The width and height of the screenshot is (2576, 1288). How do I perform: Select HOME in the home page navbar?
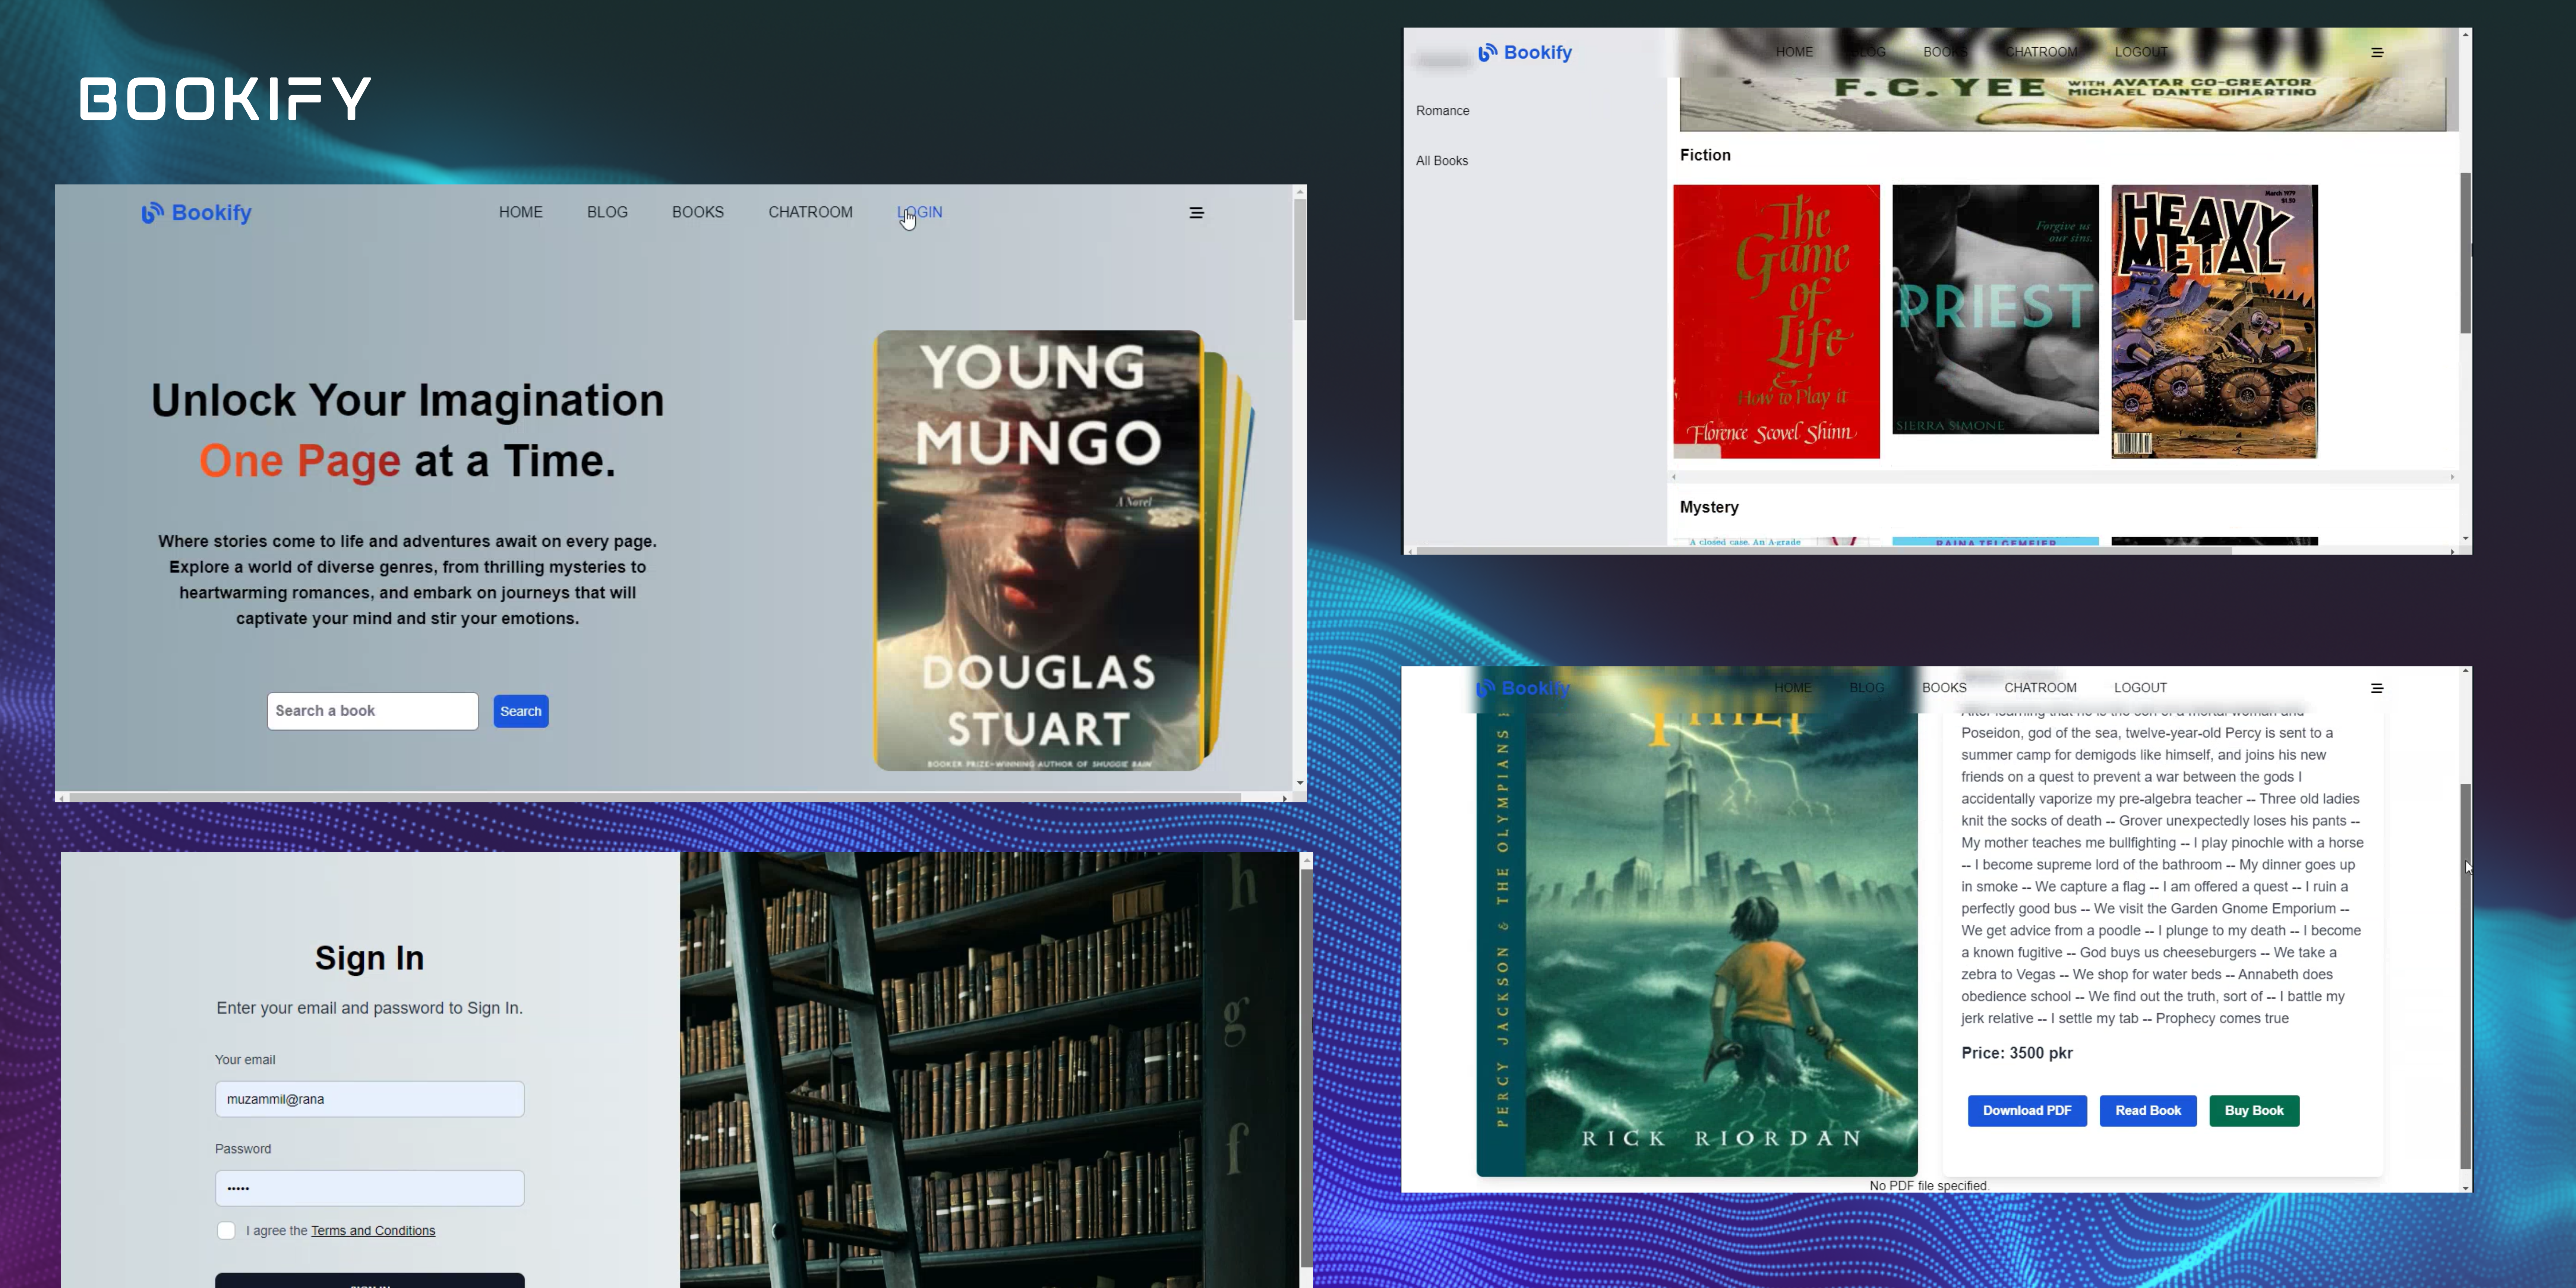pos(521,212)
